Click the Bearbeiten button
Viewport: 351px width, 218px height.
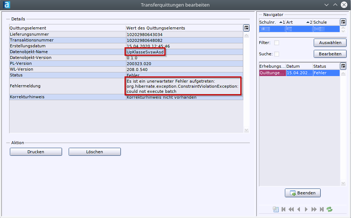pos(330,54)
